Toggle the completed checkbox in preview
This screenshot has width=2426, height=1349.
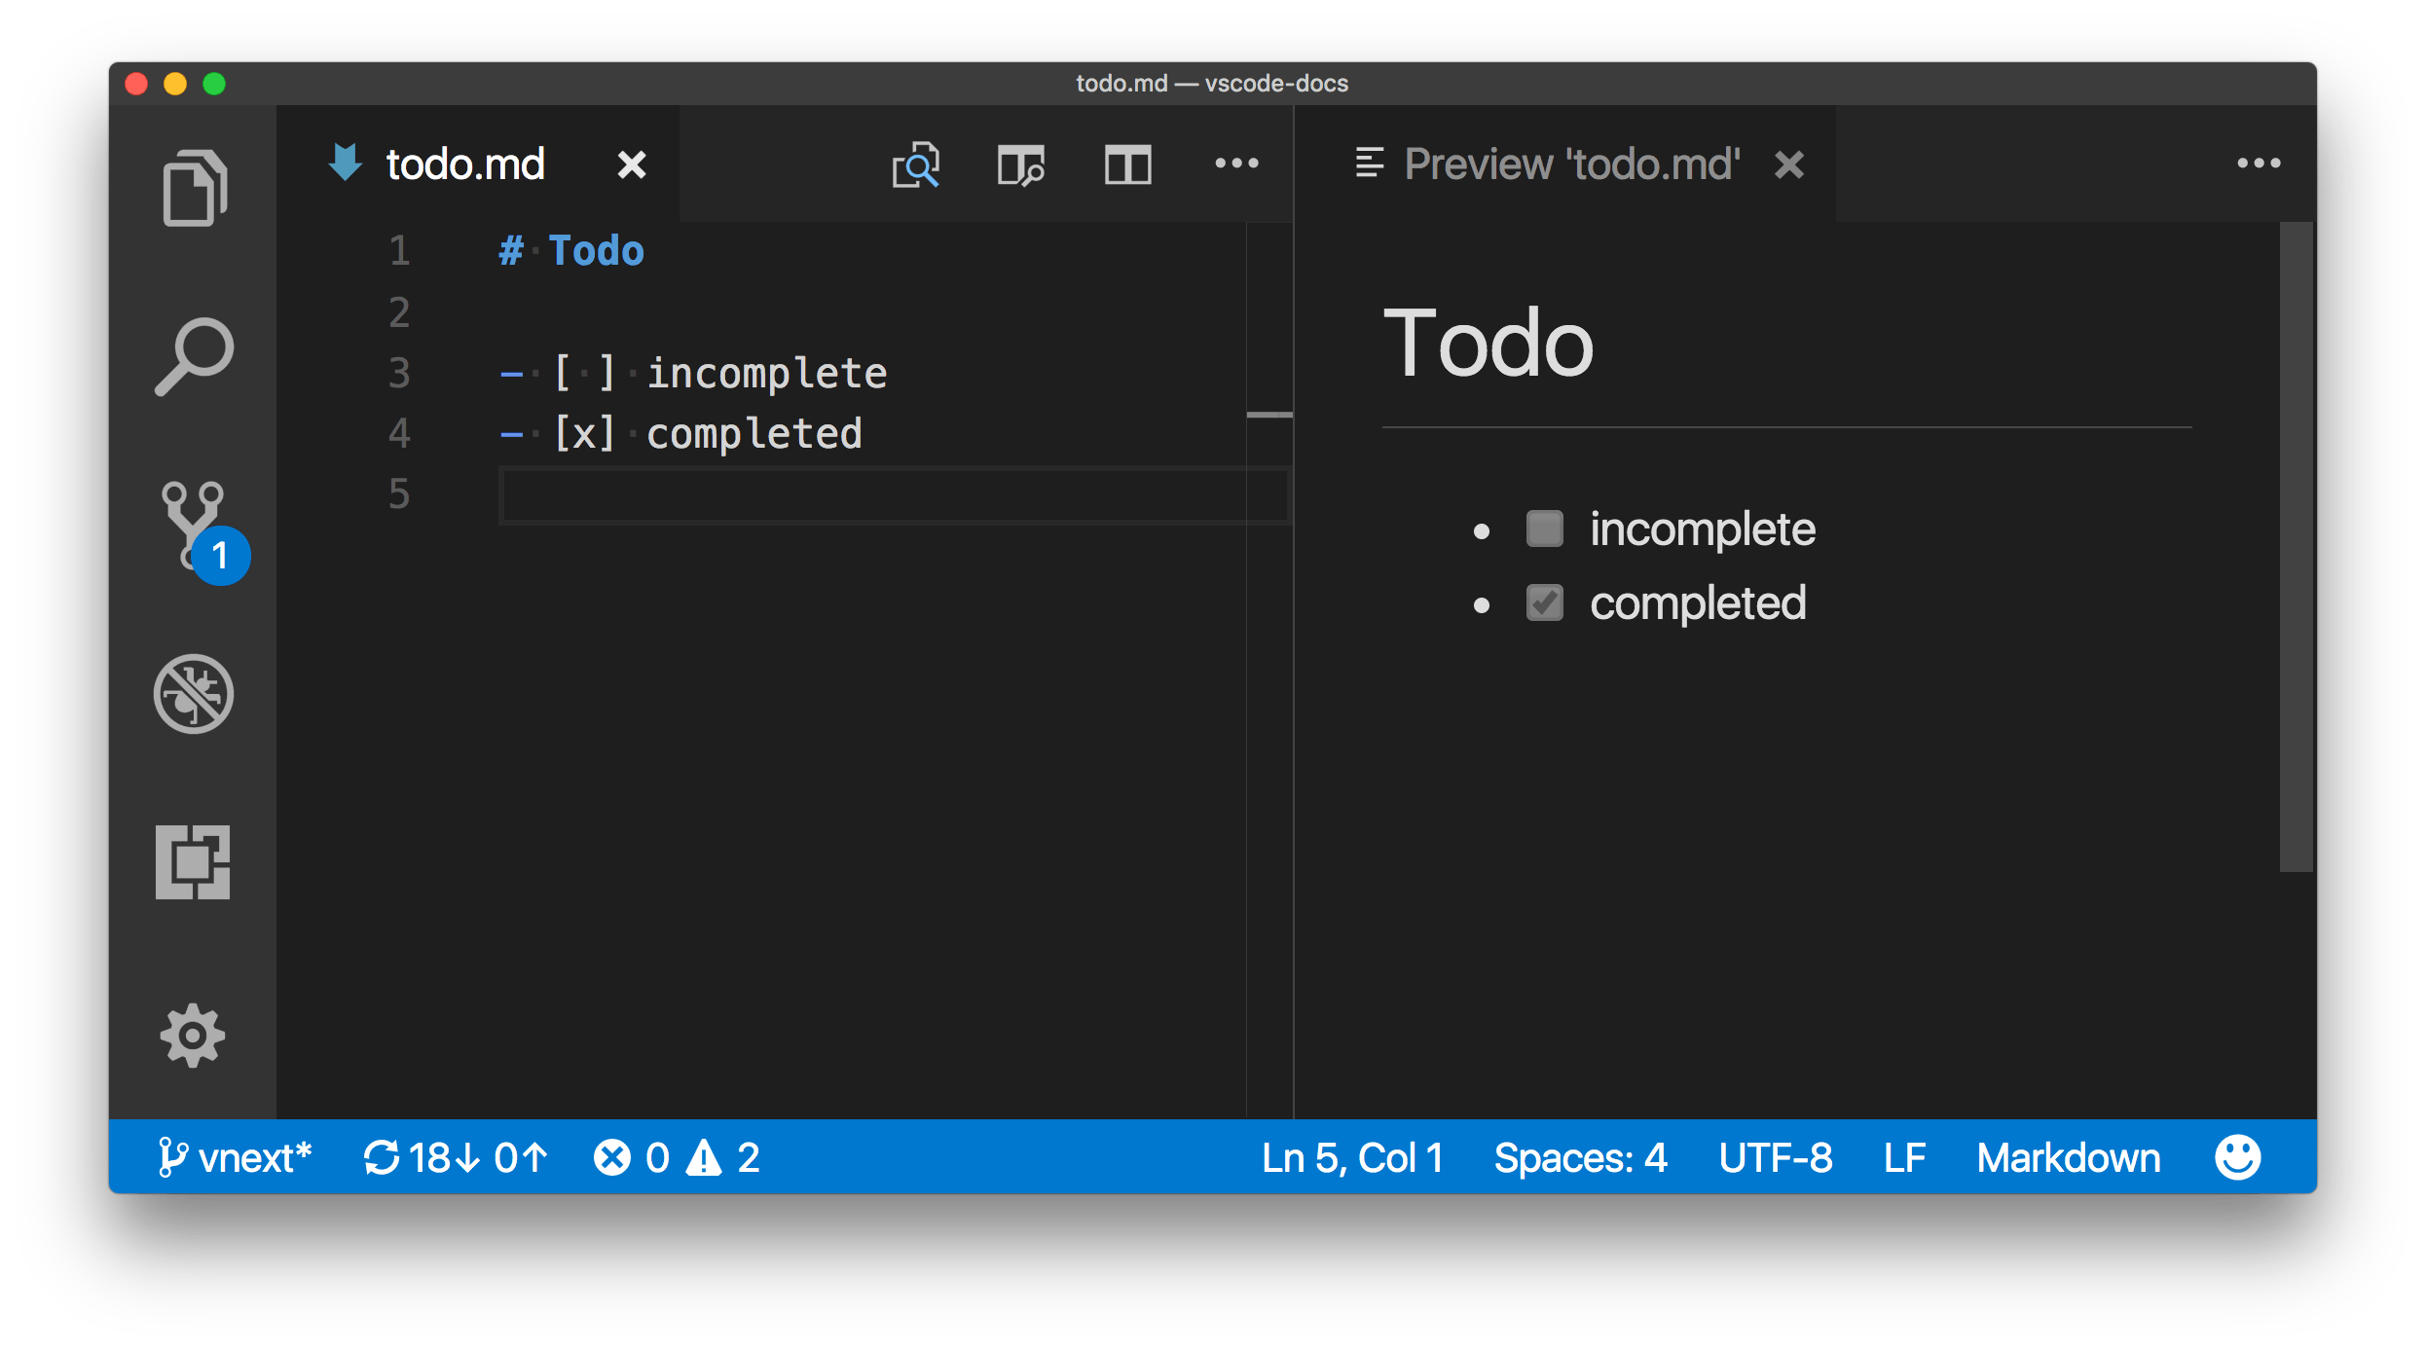point(1544,603)
